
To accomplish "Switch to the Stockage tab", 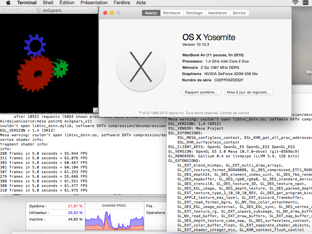I will [x=194, y=13].
